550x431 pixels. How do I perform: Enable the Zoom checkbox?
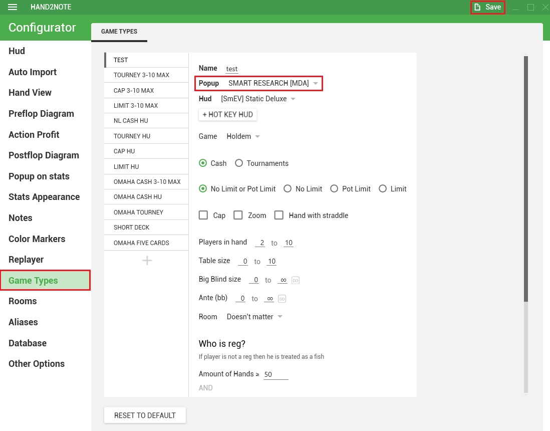pos(238,215)
